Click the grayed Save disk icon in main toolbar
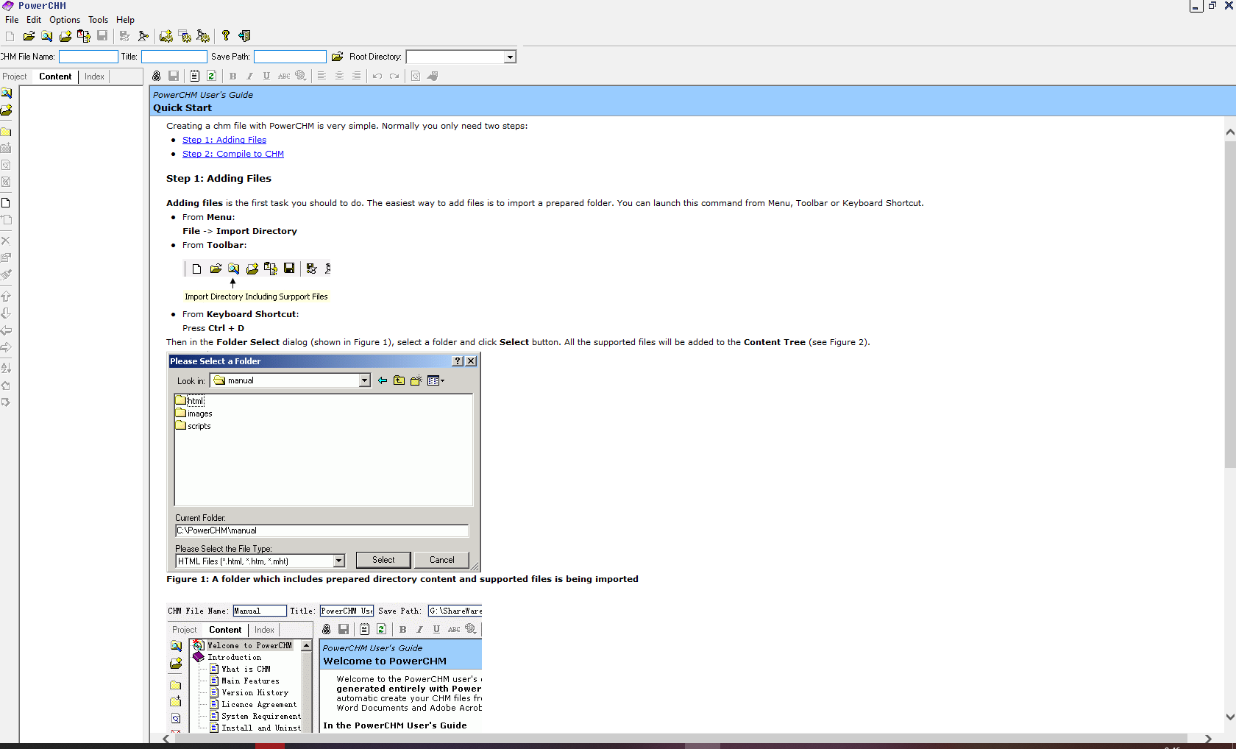The image size is (1236, 749). click(x=102, y=36)
